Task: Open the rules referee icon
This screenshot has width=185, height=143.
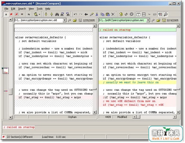Action: 36,14
